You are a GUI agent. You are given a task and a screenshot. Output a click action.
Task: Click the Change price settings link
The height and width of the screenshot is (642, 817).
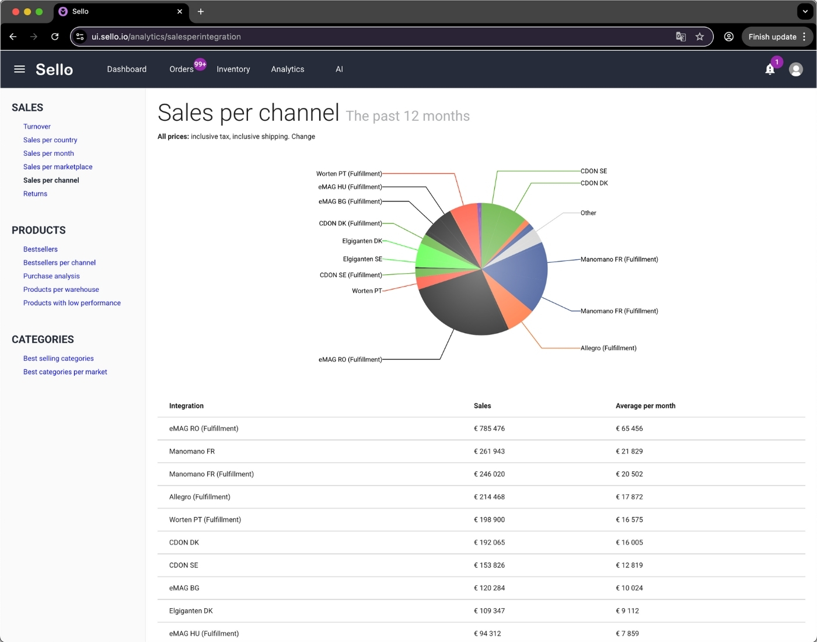[x=303, y=137]
